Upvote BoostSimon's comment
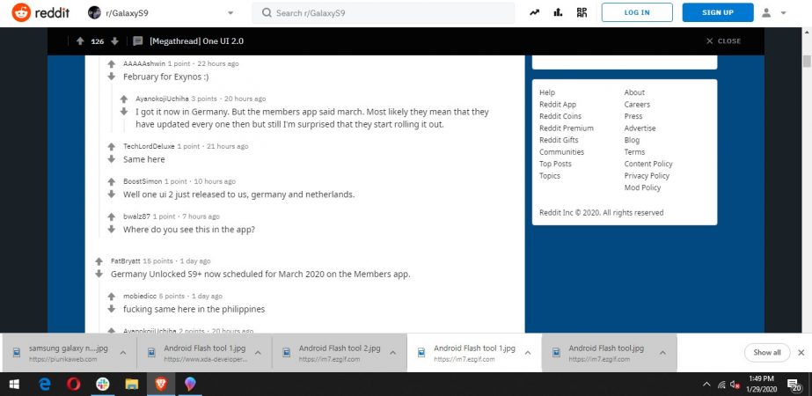The width and height of the screenshot is (812, 396). point(111,182)
